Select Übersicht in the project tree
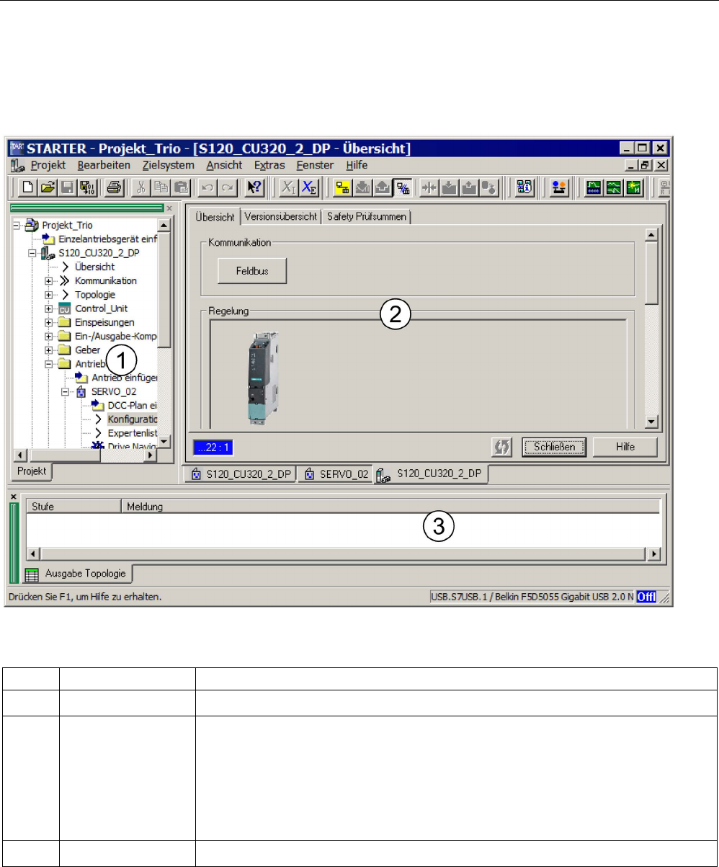Viewport: 719px width, 867px height. (95, 267)
